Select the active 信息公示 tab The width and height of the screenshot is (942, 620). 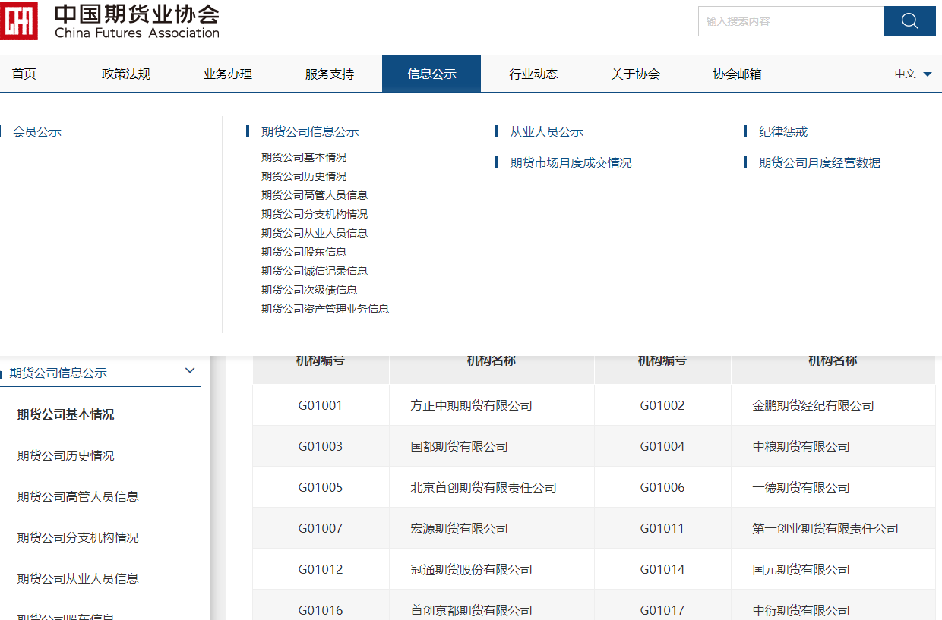pyautogui.click(x=431, y=74)
